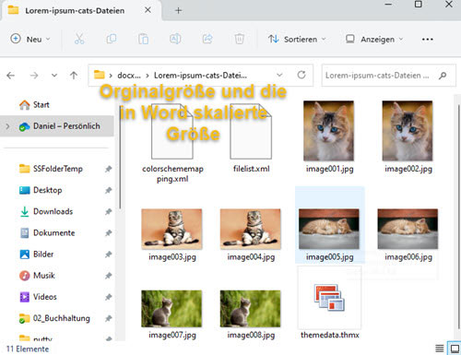Click the pin icon next to Desktop
Screen dimensions: 461x355
click(108, 190)
